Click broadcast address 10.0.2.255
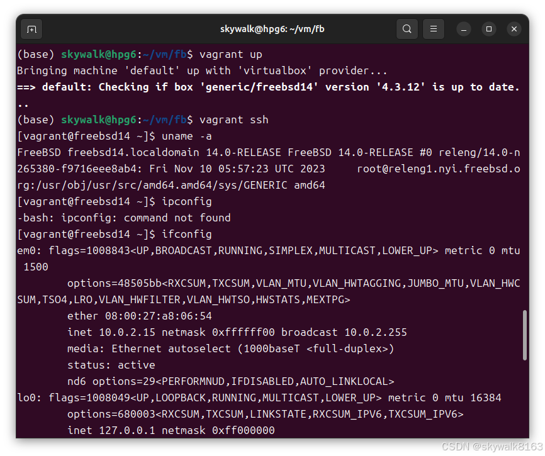This screenshot has width=545, height=456. pos(376,332)
